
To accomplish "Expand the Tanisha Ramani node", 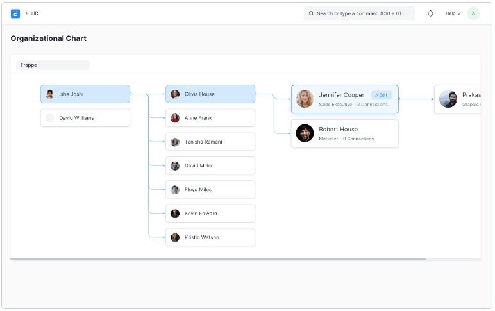I will coord(210,142).
